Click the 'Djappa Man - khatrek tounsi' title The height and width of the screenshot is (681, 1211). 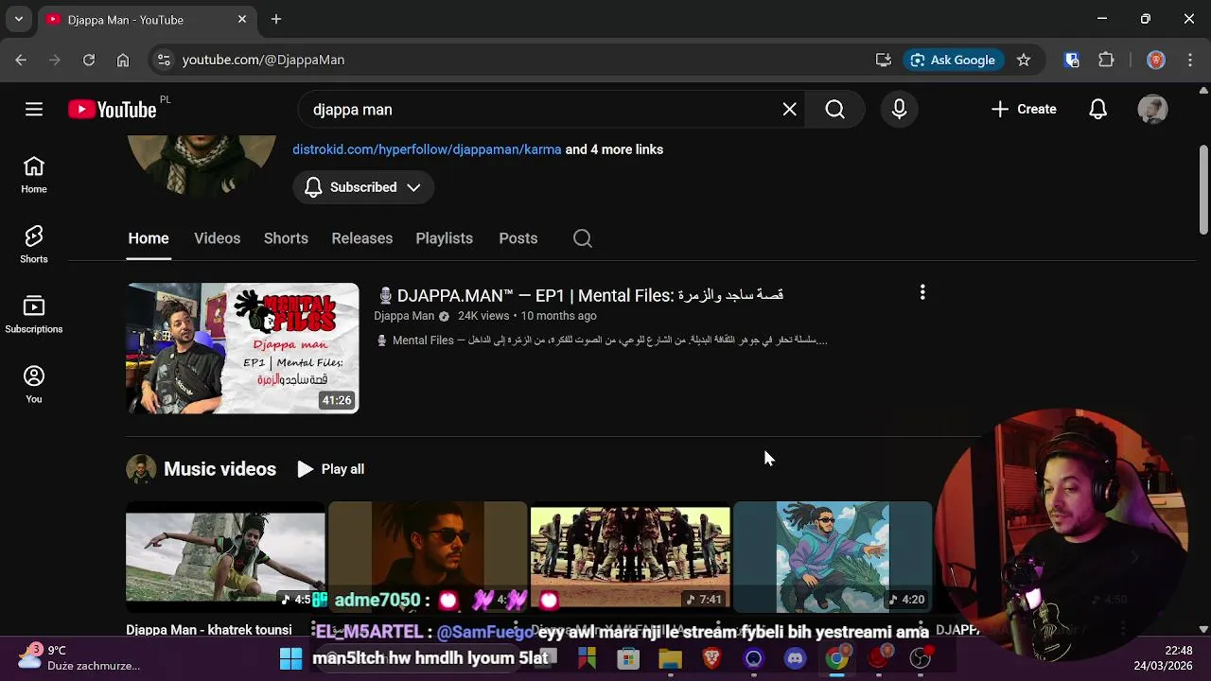click(209, 630)
